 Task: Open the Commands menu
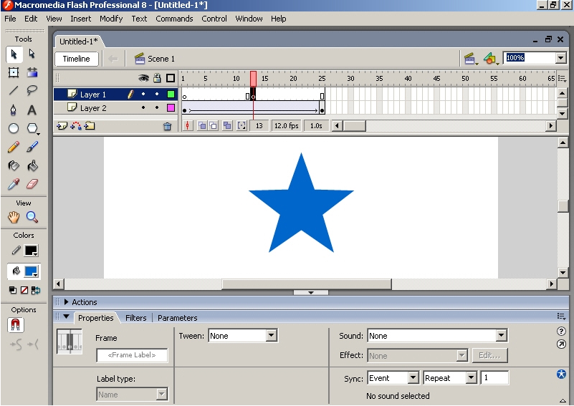point(174,19)
